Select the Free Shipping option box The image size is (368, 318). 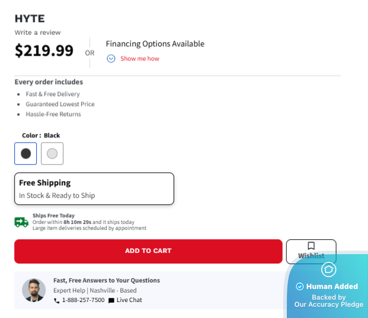94,188
